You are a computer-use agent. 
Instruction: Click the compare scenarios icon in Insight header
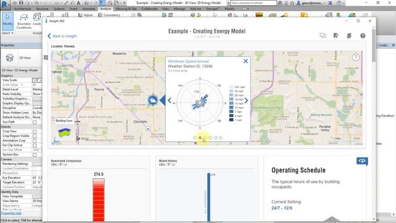pyautogui.click(x=323, y=35)
